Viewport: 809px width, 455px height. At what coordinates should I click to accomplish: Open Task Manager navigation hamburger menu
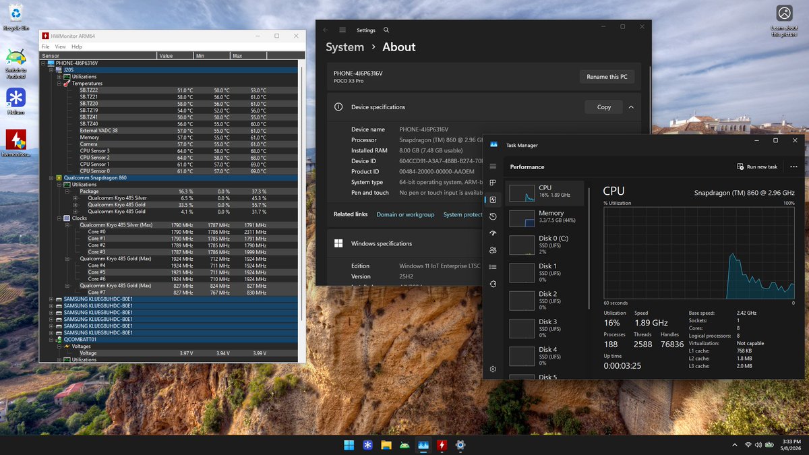[x=493, y=166]
